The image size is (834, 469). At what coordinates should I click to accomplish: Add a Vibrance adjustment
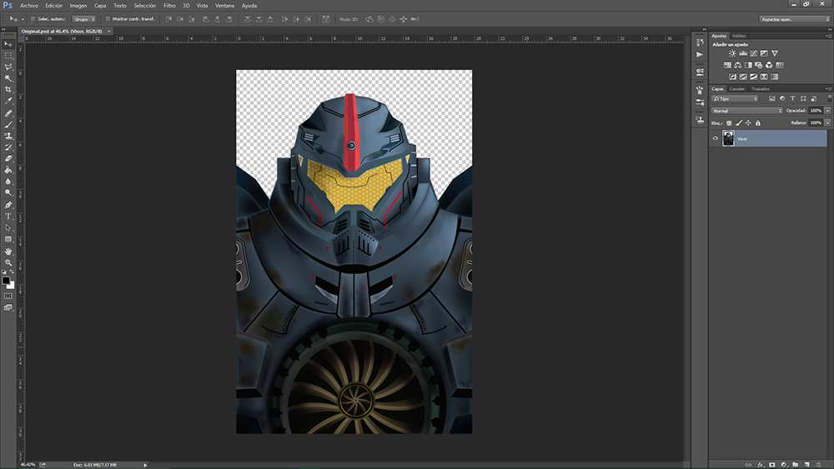pyautogui.click(x=775, y=53)
